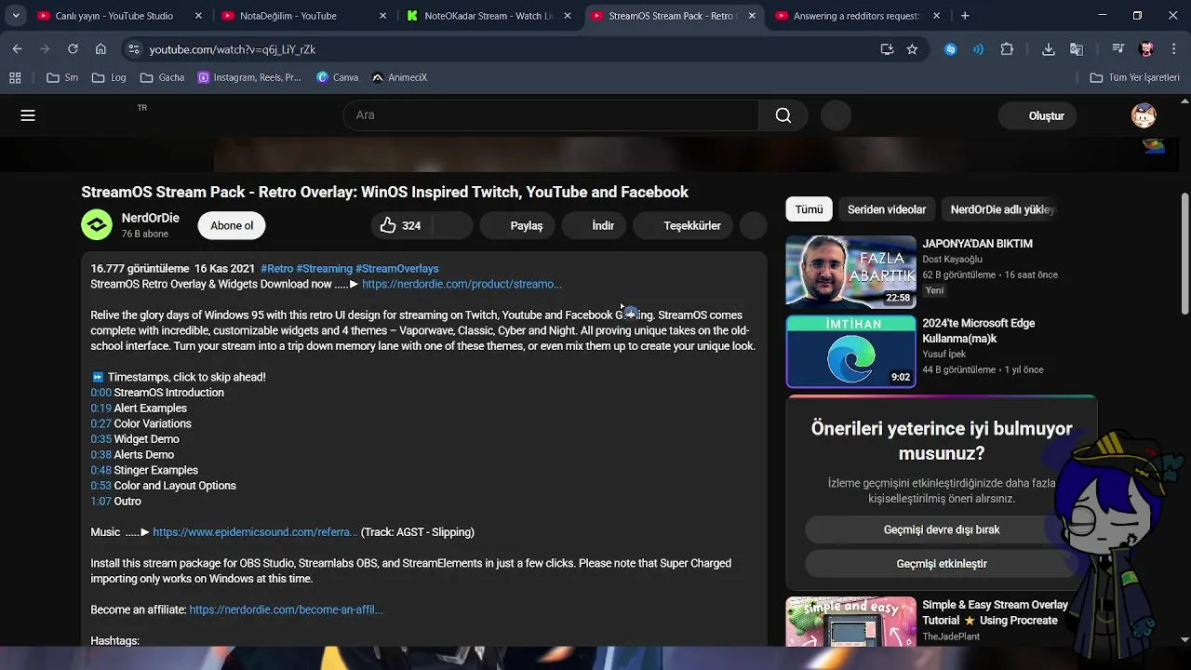Click the search magnifier button

(783, 115)
